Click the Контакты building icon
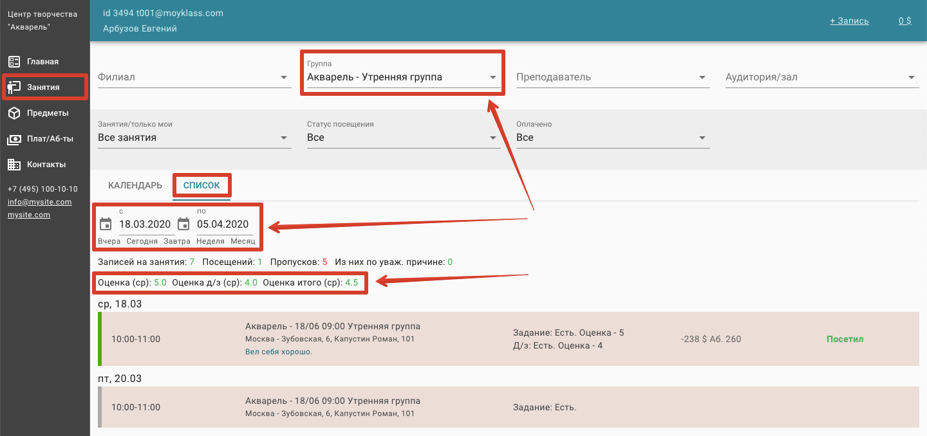Viewport: 927px width, 436px height. (x=14, y=165)
